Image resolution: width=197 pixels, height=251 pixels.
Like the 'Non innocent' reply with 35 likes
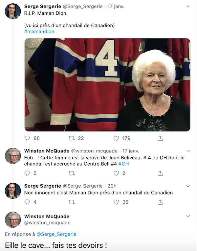116,202
